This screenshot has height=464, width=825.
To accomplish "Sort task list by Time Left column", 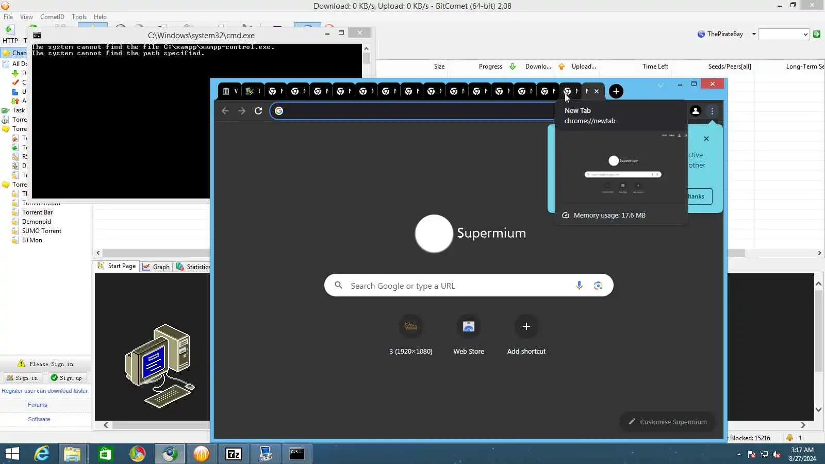I will point(655,67).
